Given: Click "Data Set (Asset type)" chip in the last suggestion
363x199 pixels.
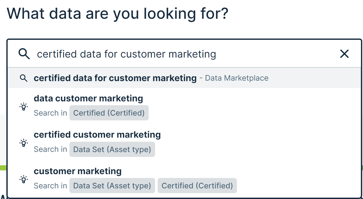Looking at the screenshot, I should pyautogui.click(x=112, y=186).
